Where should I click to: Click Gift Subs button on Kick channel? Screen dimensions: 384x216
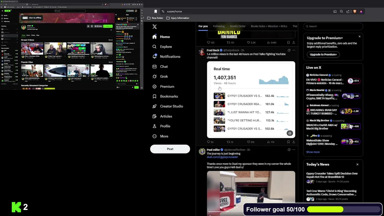(x=98, y=26)
